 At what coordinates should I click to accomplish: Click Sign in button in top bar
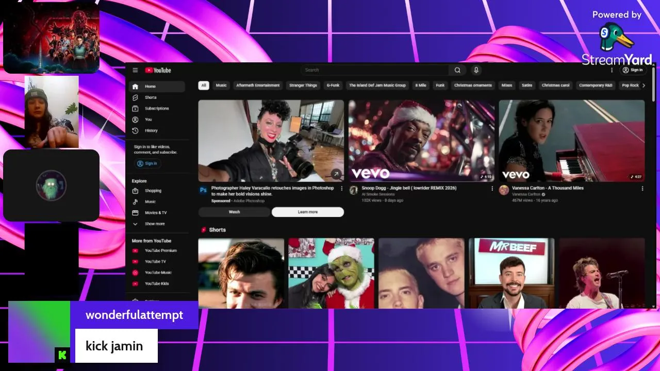[x=633, y=70]
